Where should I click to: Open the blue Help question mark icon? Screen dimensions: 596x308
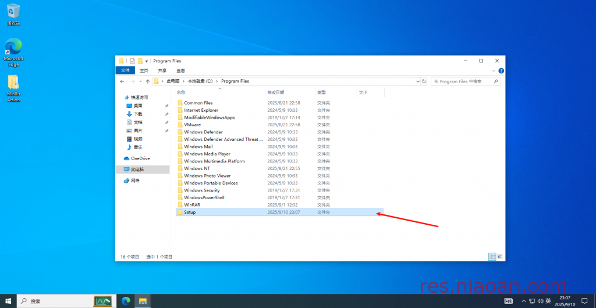501,70
